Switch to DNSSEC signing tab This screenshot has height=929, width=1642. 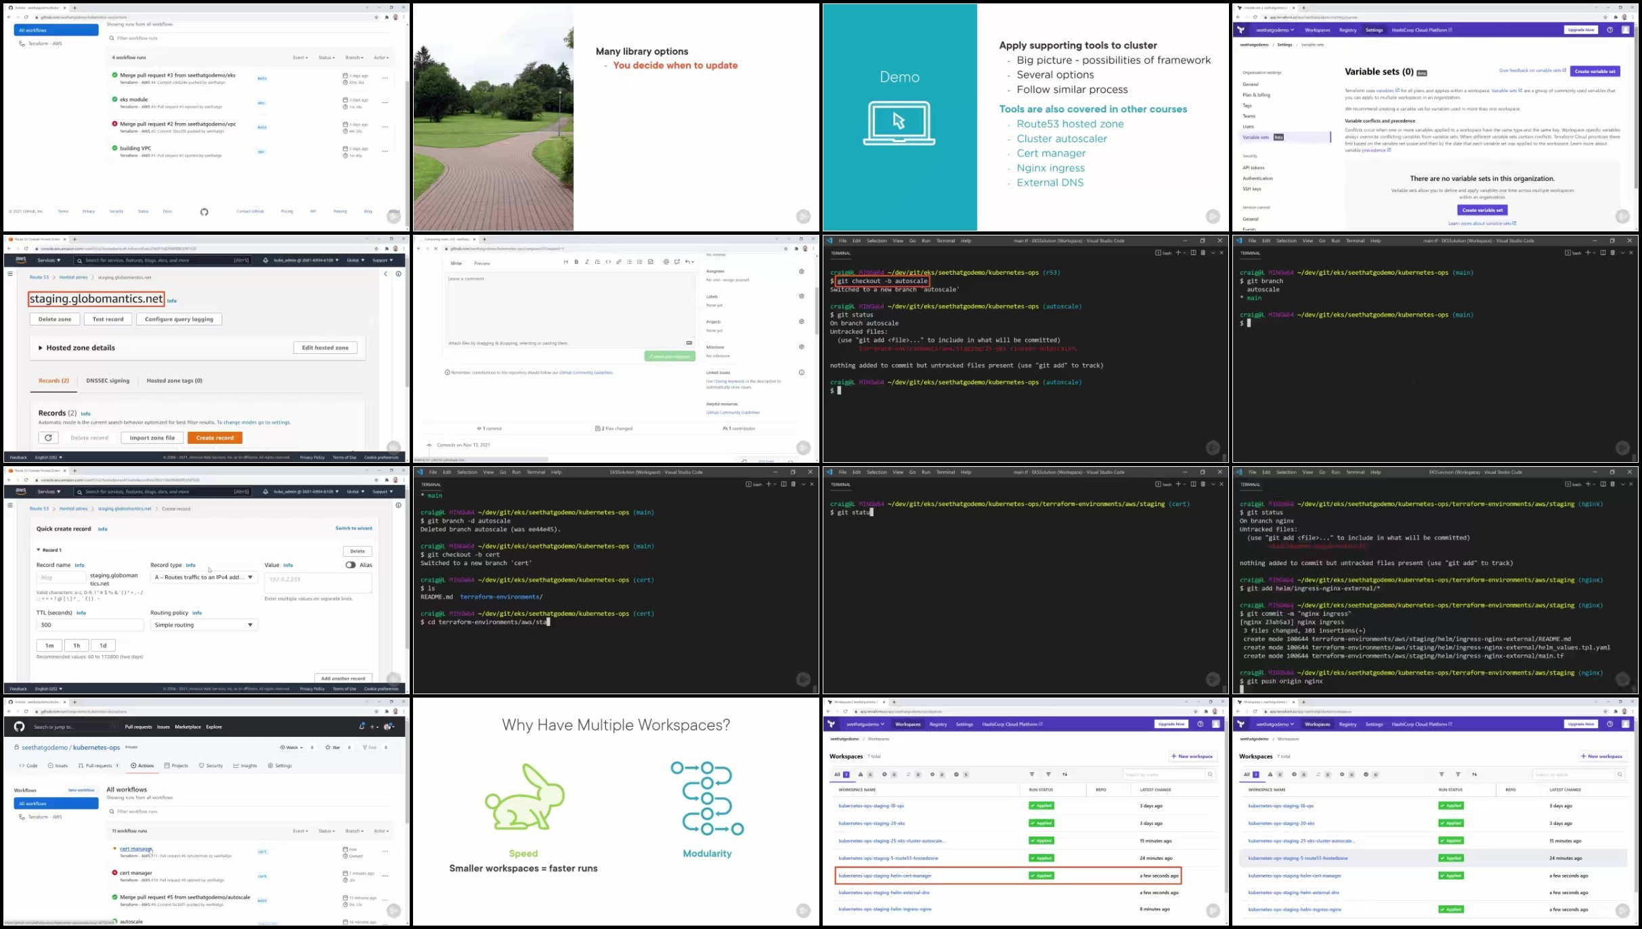pyautogui.click(x=108, y=381)
